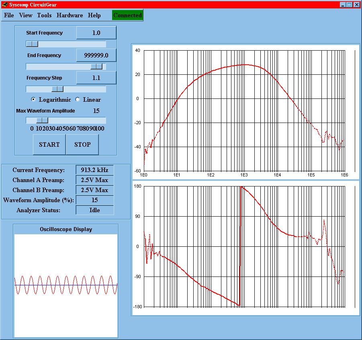Click the End Frequency value field

click(96, 55)
